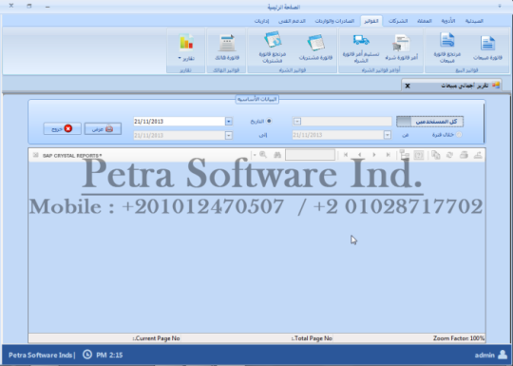Viewport: 513px width, 366px height.
Task: Close the sales total report tab
Action: pyautogui.click(x=408, y=86)
